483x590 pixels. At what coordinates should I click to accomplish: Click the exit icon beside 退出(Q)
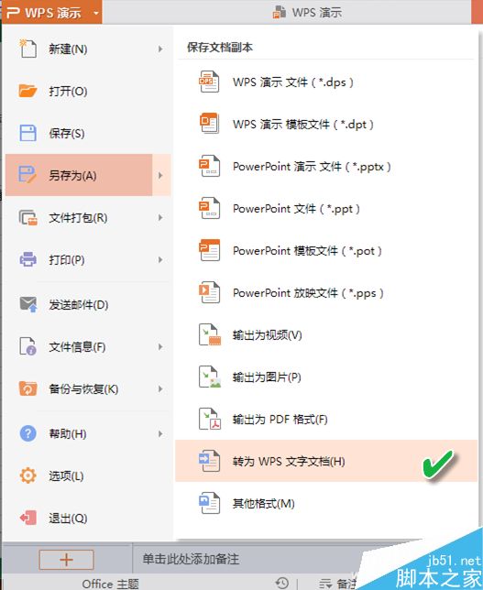[x=27, y=518]
